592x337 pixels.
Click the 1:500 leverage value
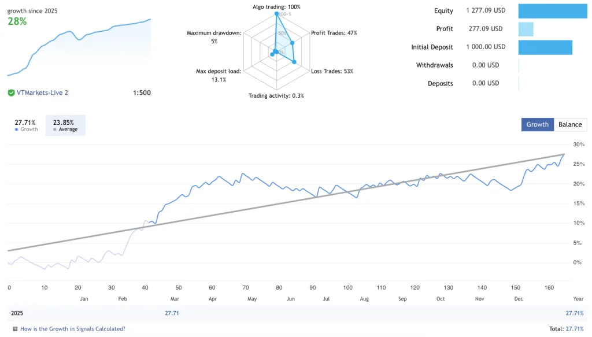tap(142, 92)
